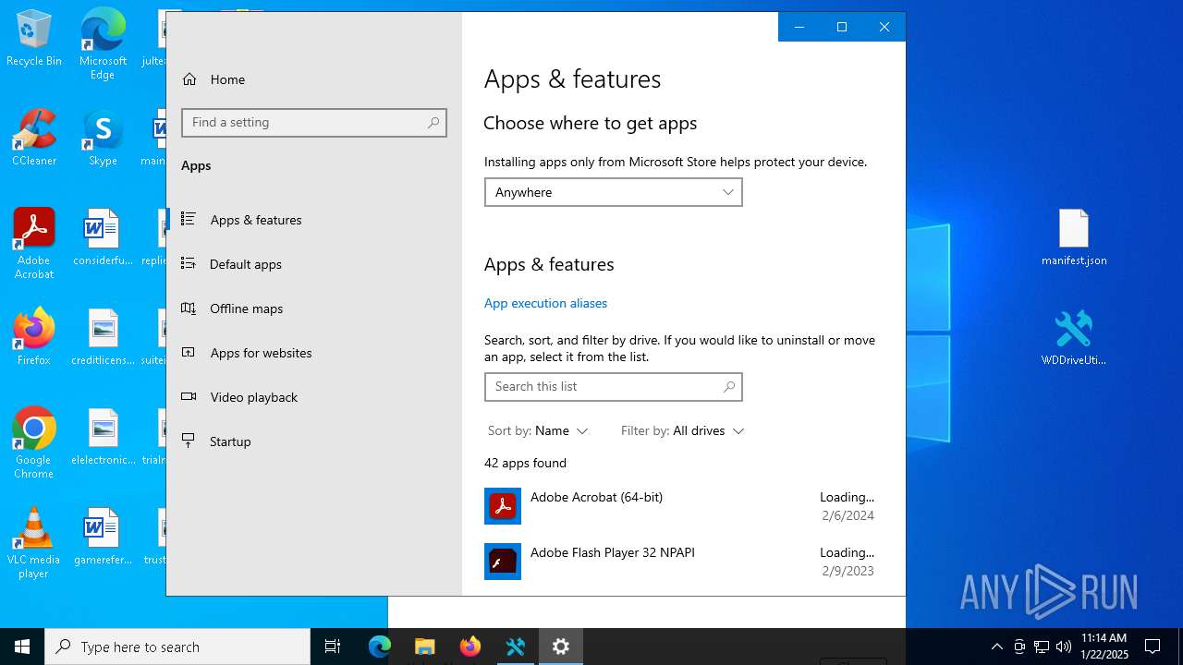Screen dimensions: 1183x665
Task: Click the Settings gear on taskbar
Action: (561, 647)
